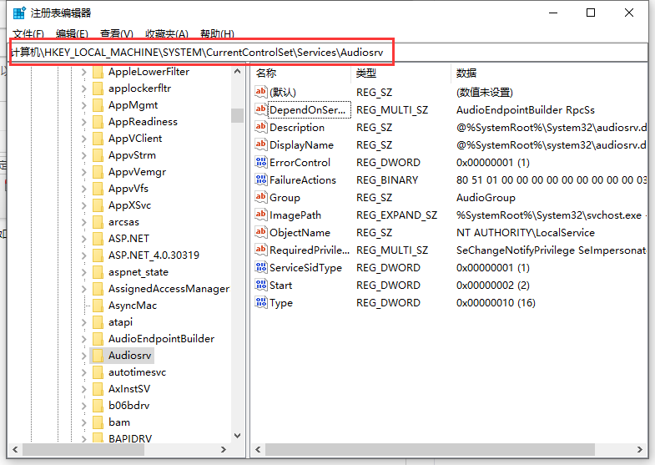655x465 pixels.
Task: Select the ImagePath string value icon
Action: click(x=261, y=215)
